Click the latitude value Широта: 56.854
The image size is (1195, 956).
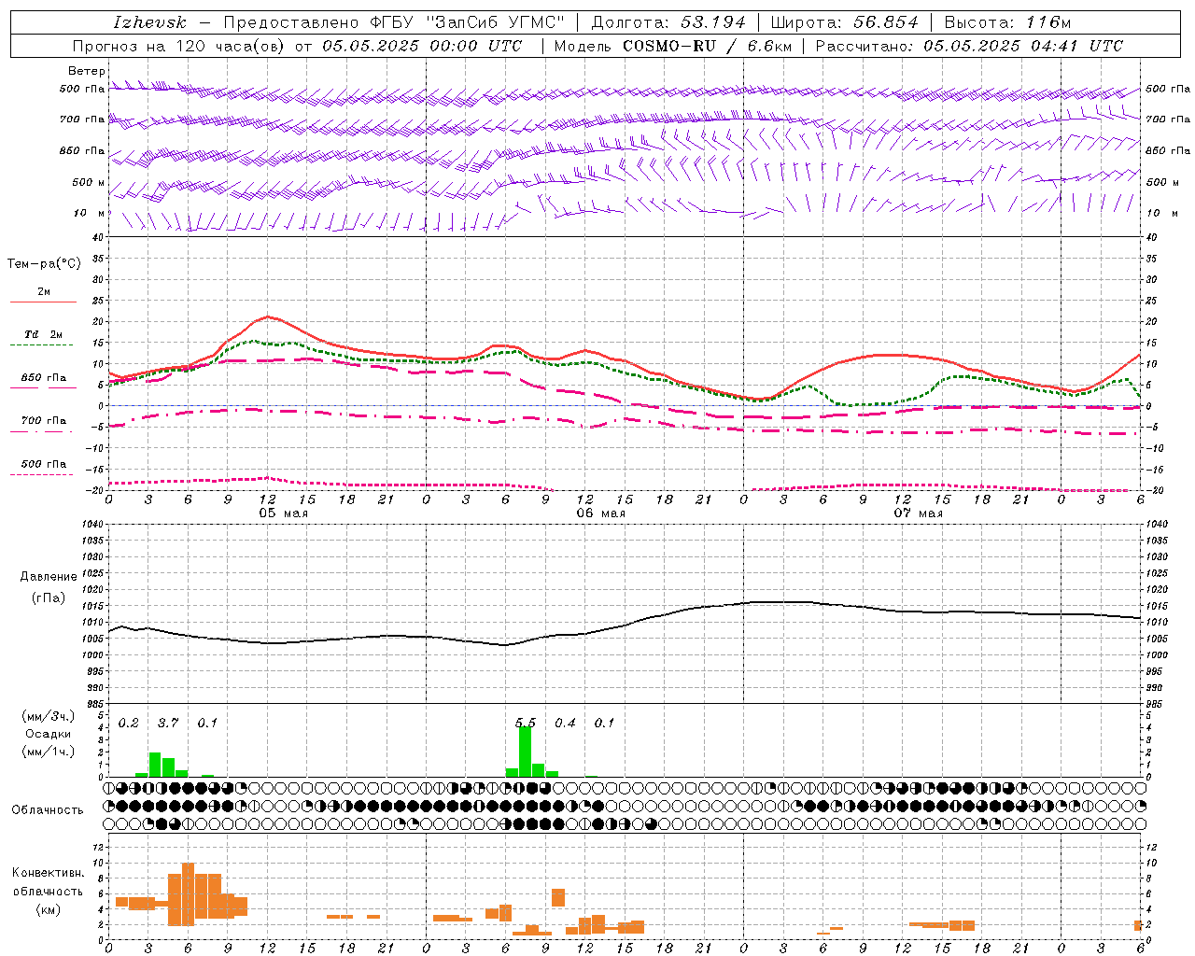point(845,22)
